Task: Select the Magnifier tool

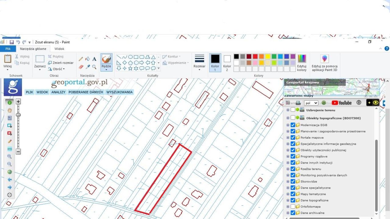Action: pyautogui.click(x=94, y=67)
